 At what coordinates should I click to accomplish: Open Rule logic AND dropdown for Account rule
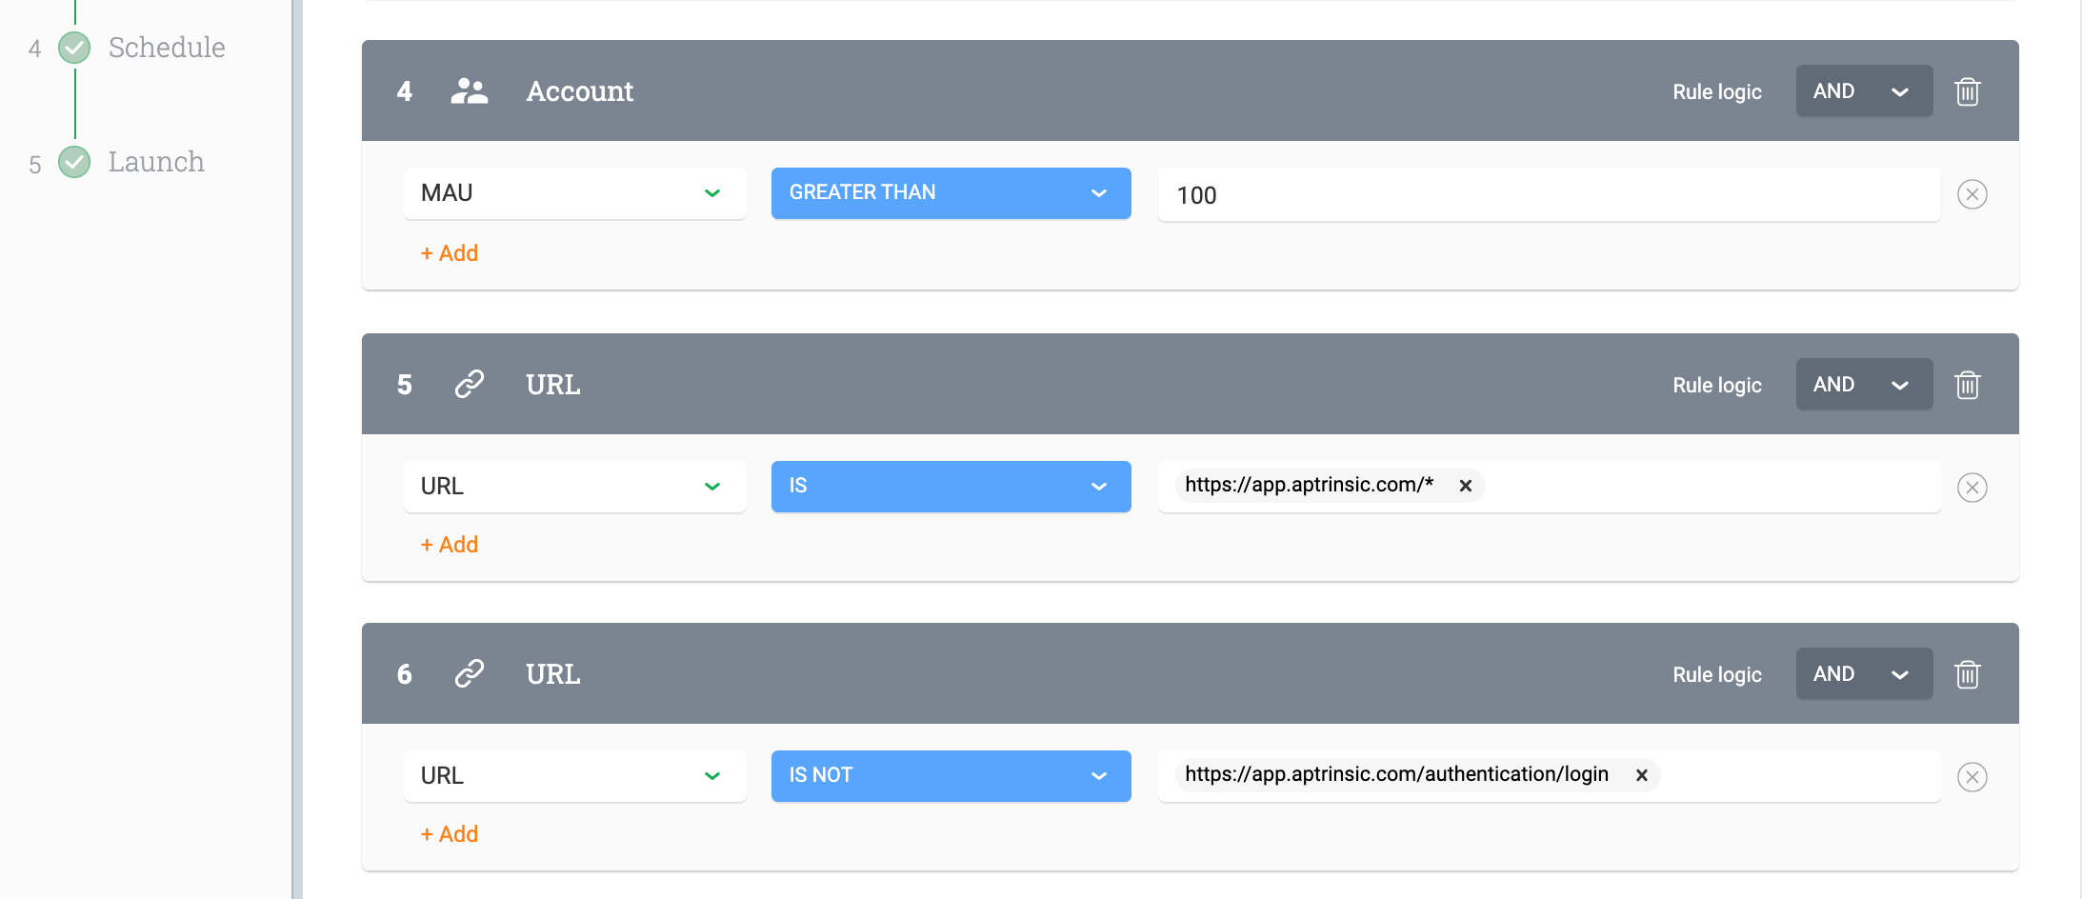[x=1864, y=91]
